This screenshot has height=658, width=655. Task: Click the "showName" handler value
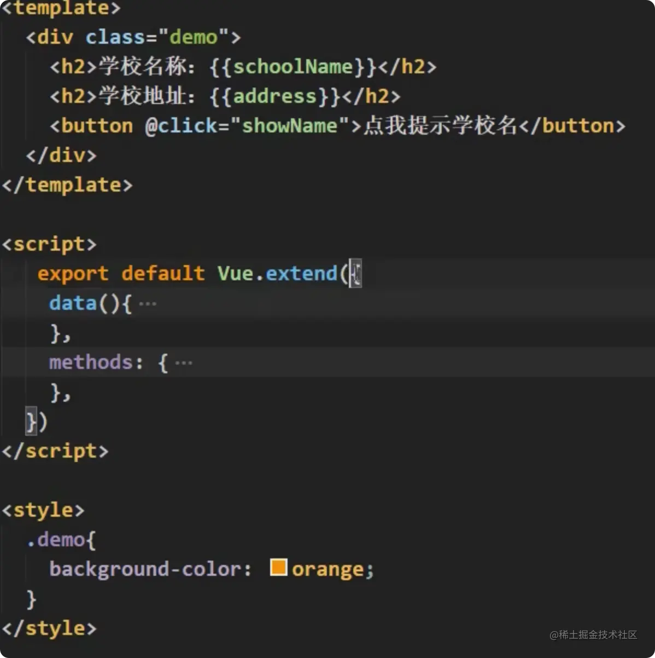click(x=290, y=126)
